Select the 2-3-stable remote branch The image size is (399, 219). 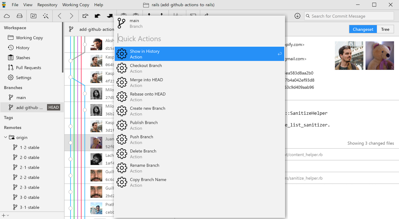30,187
